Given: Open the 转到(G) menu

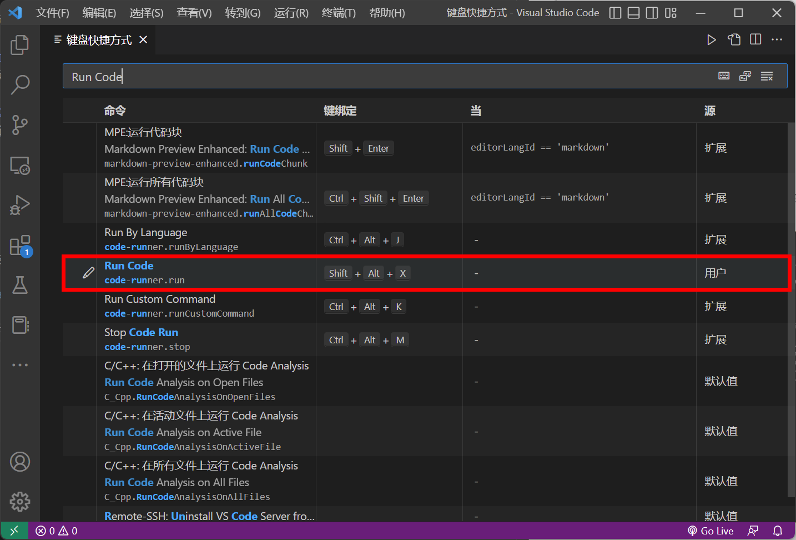Looking at the screenshot, I should 243,13.
